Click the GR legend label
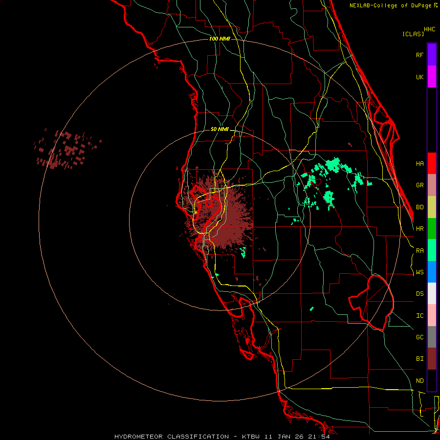Viewport: 440px width, 440px height. pos(419,185)
